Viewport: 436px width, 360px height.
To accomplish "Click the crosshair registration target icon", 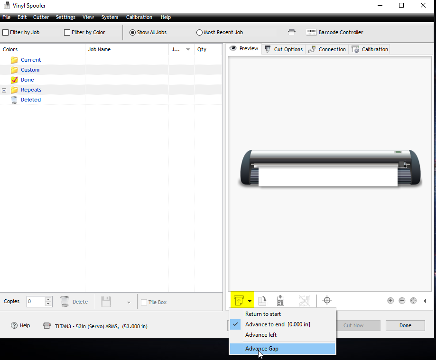I will [x=327, y=300].
